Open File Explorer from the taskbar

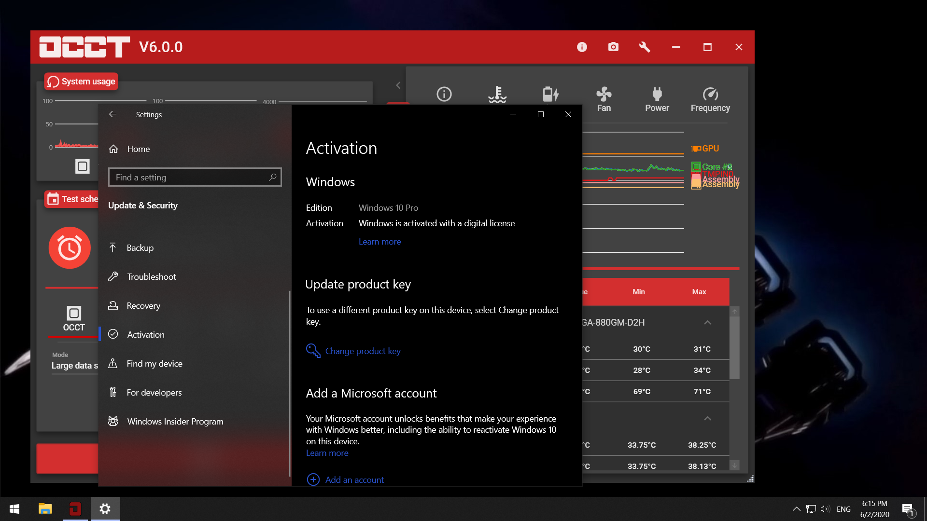coord(45,509)
